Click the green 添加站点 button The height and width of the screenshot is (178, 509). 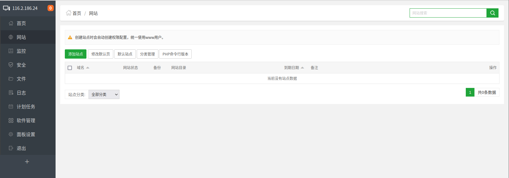coord(76,54)
